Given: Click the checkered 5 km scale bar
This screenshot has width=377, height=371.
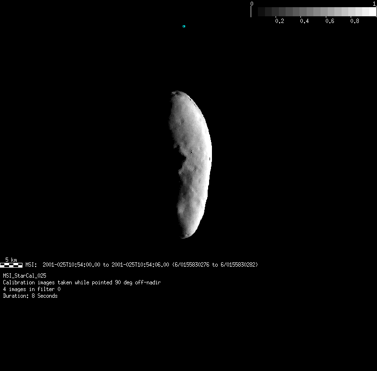Looking at the screenshot, I should (11, 265).
